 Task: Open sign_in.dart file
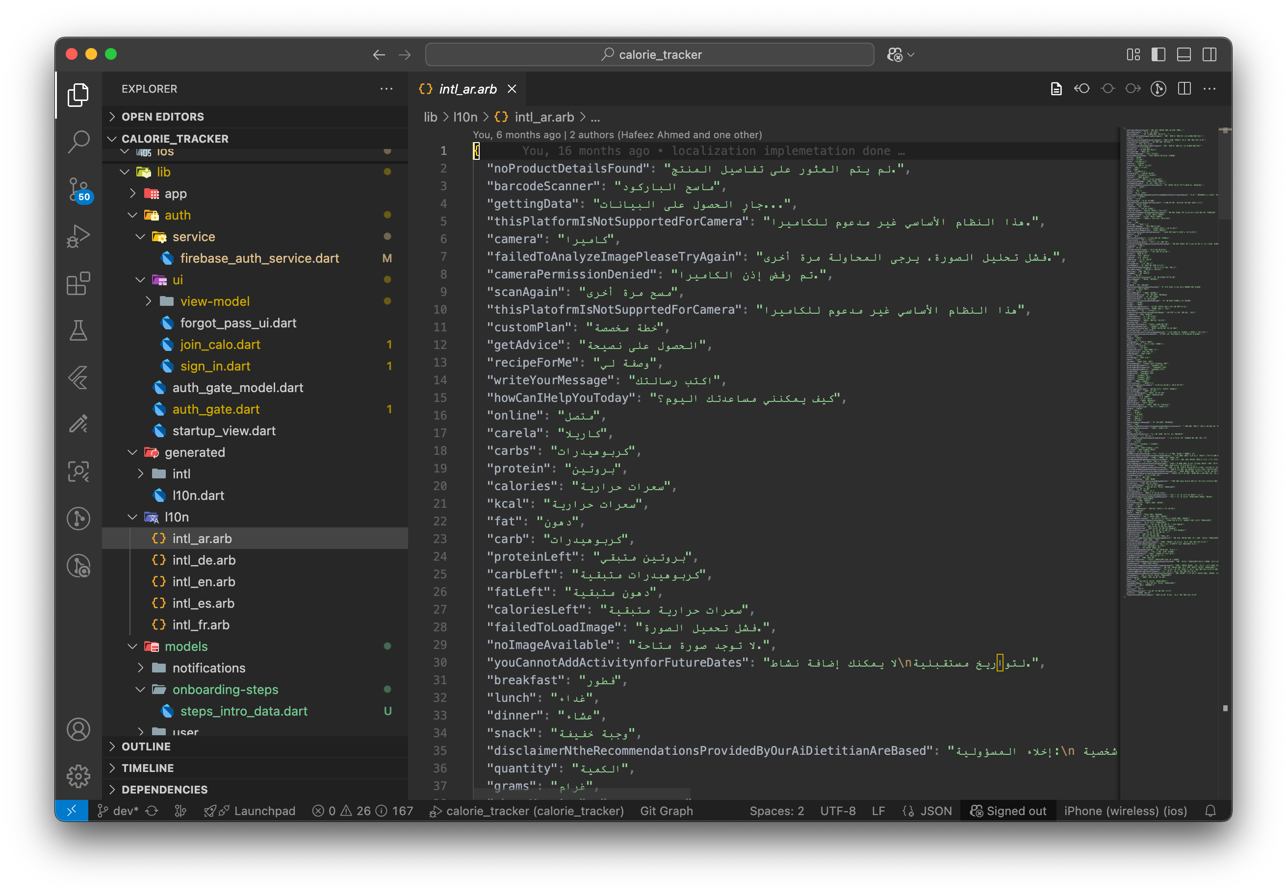255,366
